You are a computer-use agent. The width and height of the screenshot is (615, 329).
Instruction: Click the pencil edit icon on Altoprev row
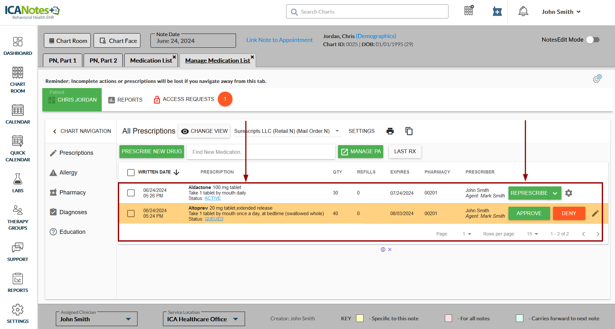click(595, 213)
